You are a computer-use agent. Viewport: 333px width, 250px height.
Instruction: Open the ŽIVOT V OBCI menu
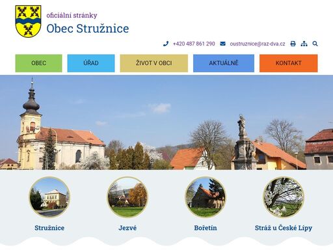coord(154,63)
